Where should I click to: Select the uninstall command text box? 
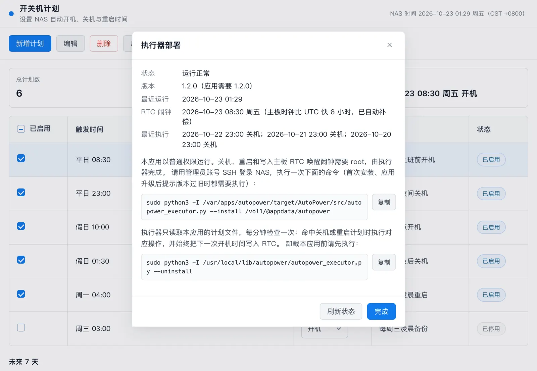(x=254, y=267)
